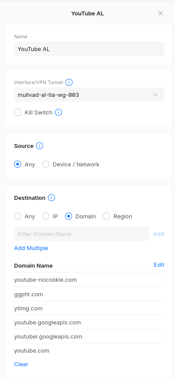Clear all listed domain names

point(21,364)
